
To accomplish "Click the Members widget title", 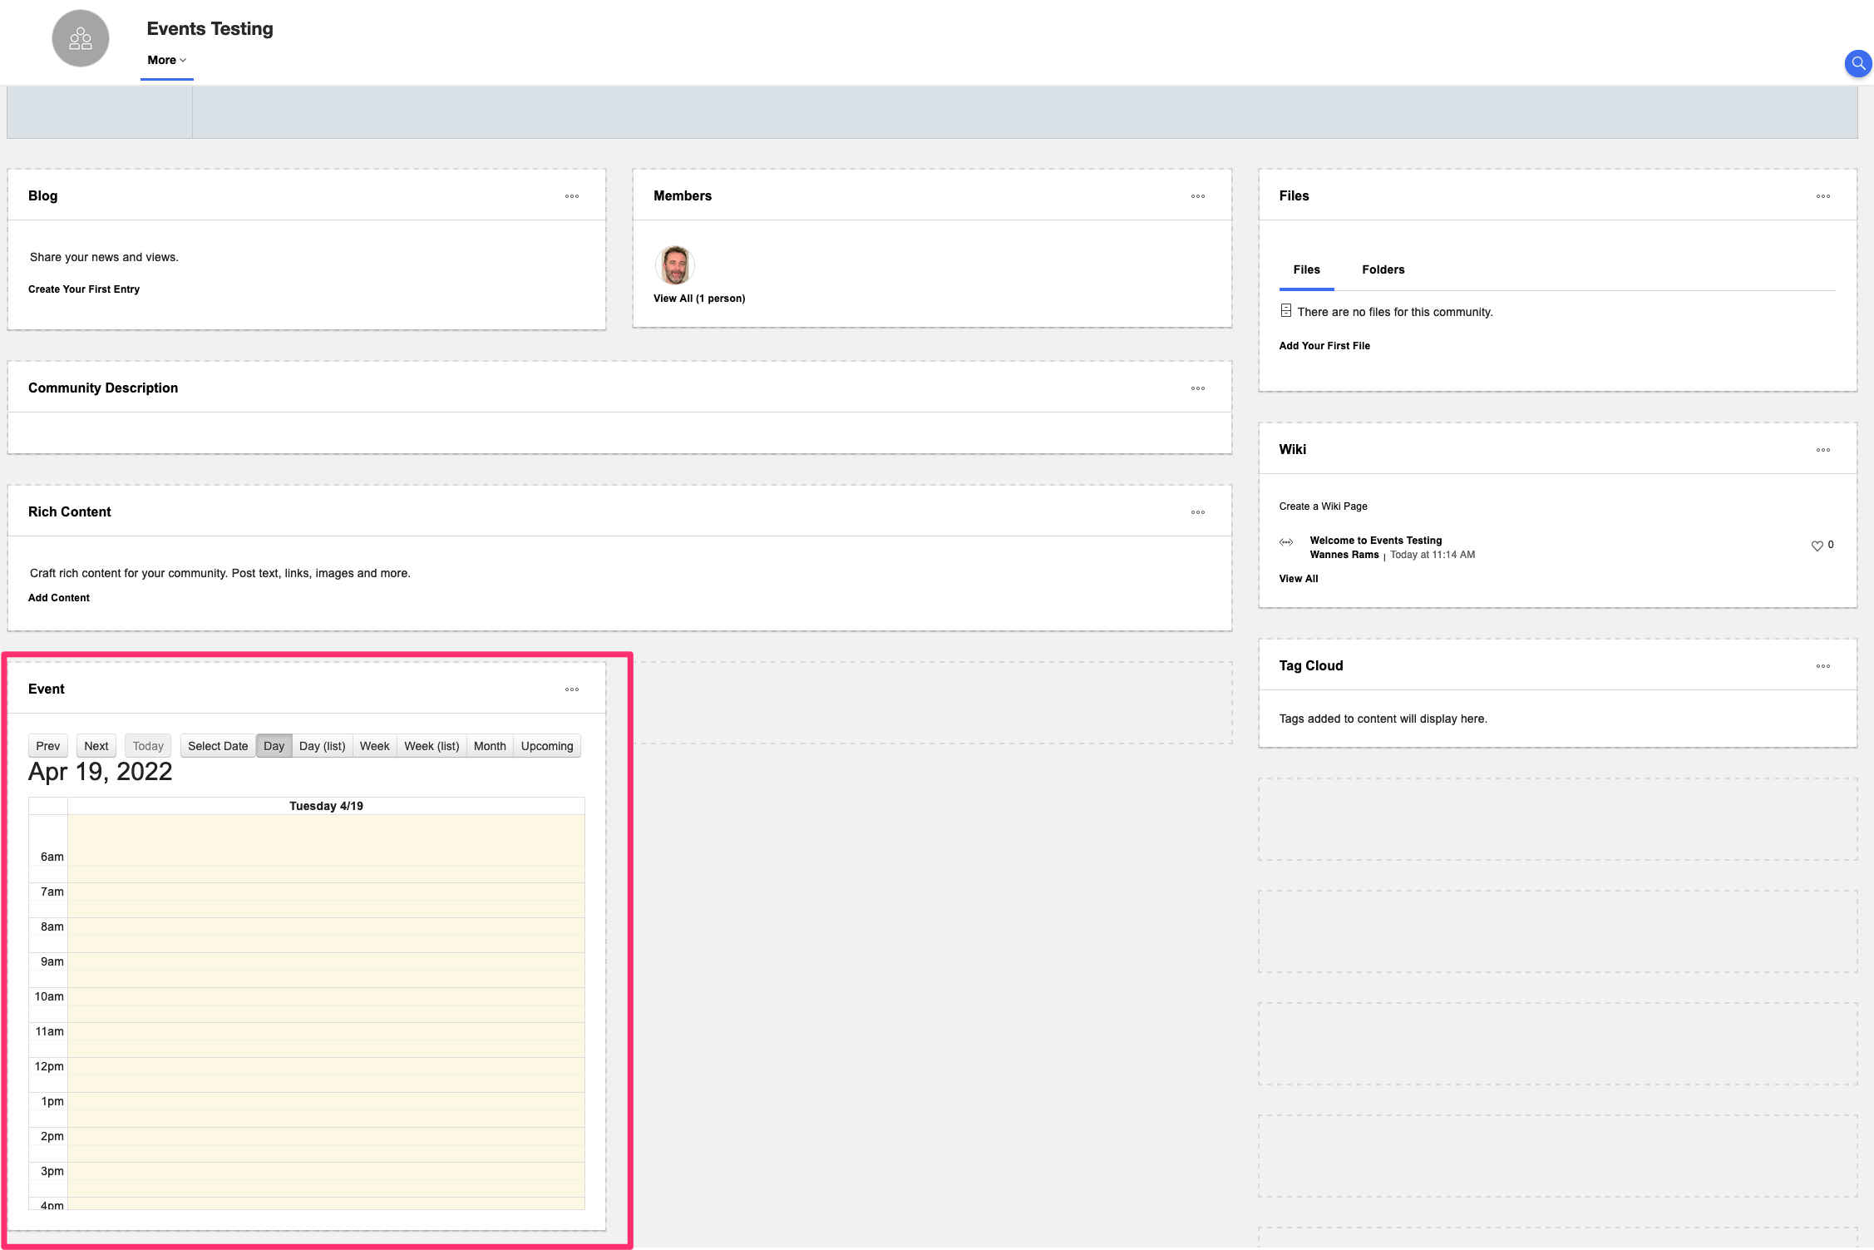I will coord(683,196).
